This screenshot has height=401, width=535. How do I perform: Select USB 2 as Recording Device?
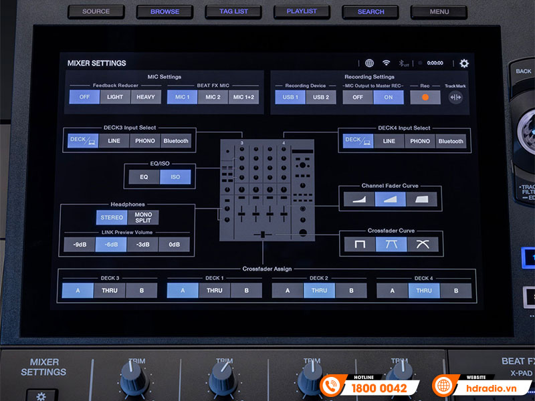(320, 97)
